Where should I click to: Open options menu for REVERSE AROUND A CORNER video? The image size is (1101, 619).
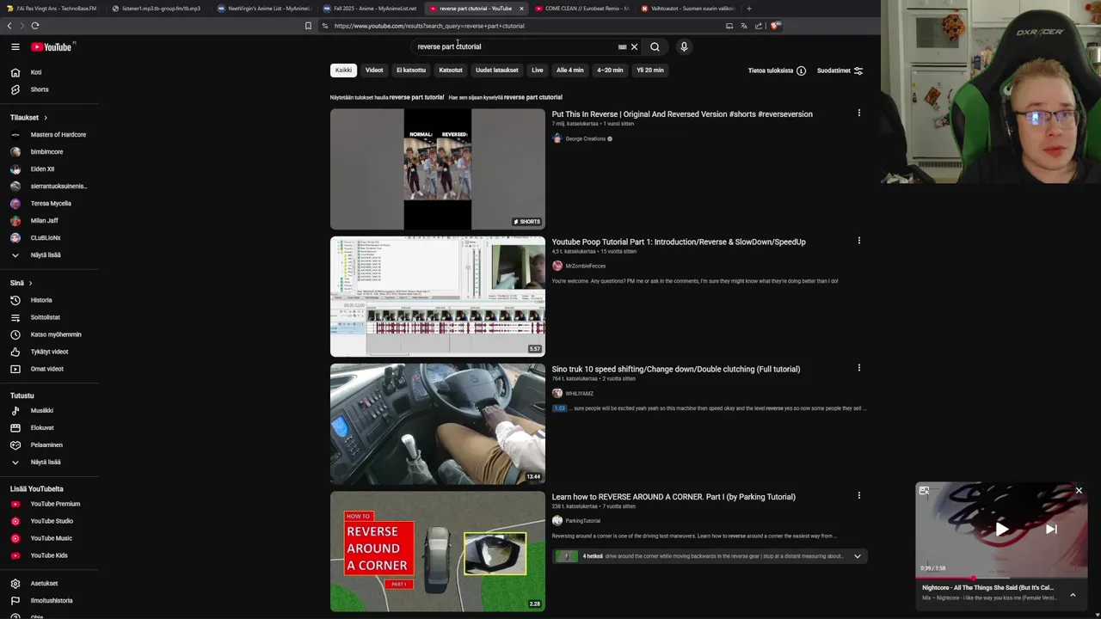point(858,495)
